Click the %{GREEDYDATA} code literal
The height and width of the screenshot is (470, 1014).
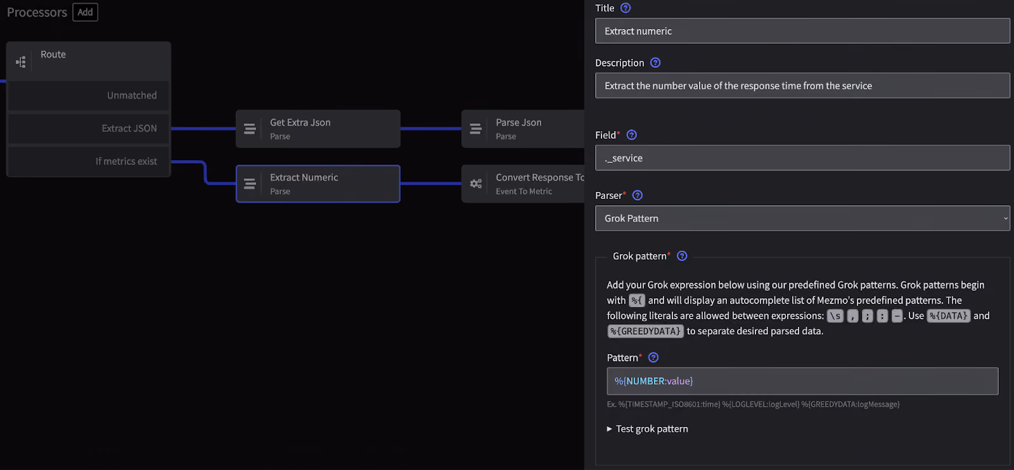coord(645,331)
